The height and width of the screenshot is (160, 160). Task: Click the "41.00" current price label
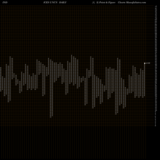pos(148,63)
